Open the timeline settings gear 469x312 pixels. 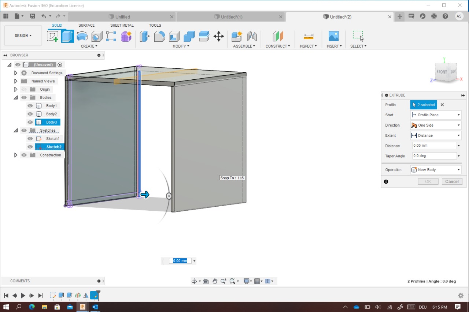[461, 296]
